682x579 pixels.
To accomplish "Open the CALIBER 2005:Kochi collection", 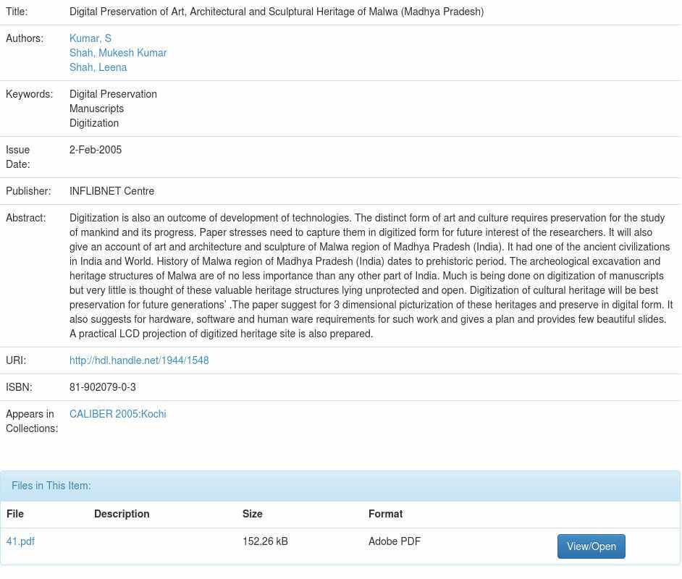I will [x=117, y=414].
